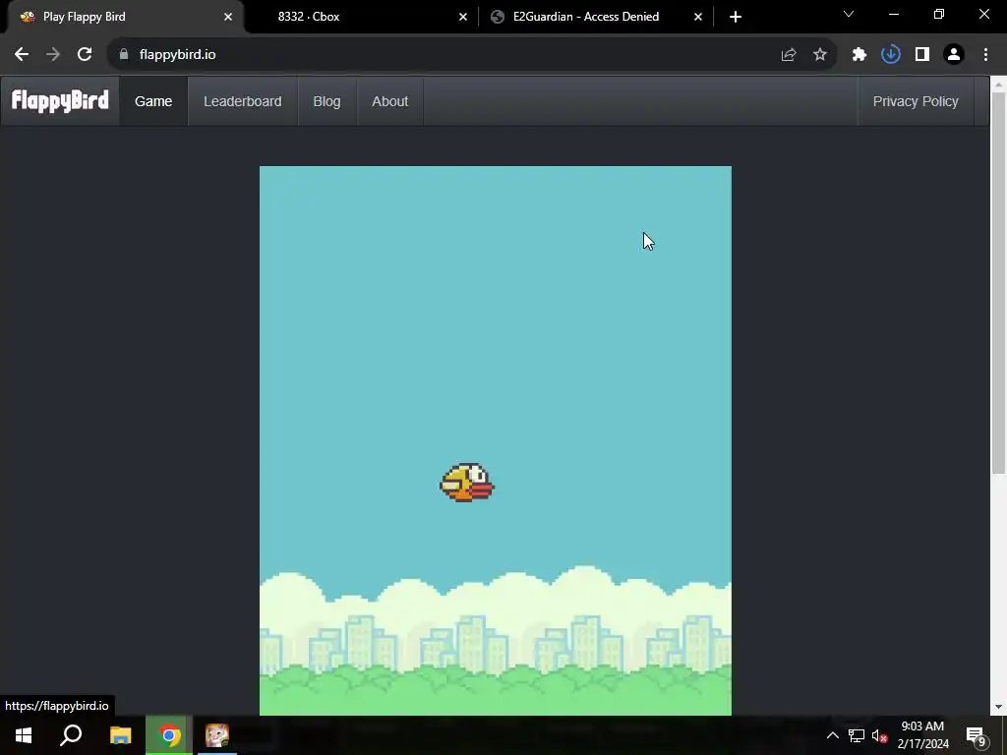Go to the Blog page
Viewport: 1007px width, 755px height.
point(326,101)
